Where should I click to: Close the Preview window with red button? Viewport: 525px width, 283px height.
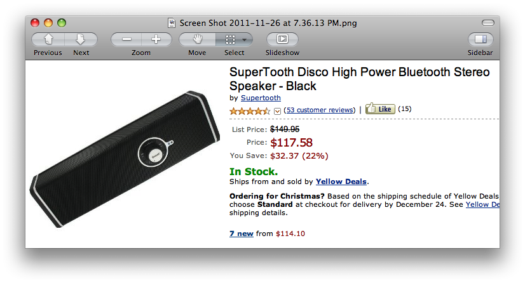(x=35, y=23)
